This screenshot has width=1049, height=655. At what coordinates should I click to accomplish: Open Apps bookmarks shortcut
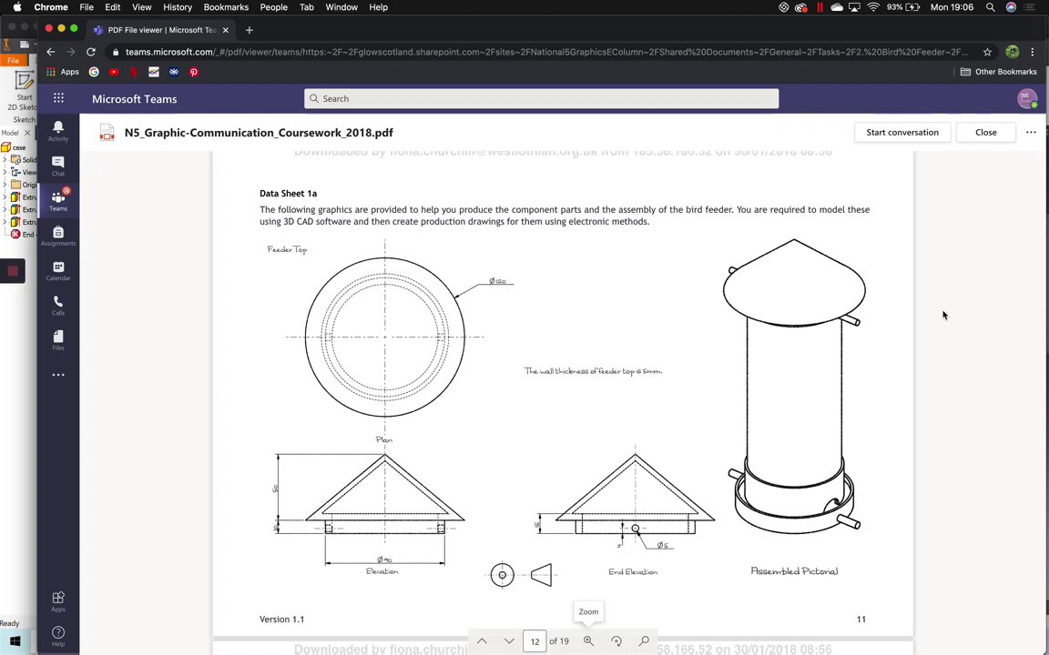coord(62,72)
